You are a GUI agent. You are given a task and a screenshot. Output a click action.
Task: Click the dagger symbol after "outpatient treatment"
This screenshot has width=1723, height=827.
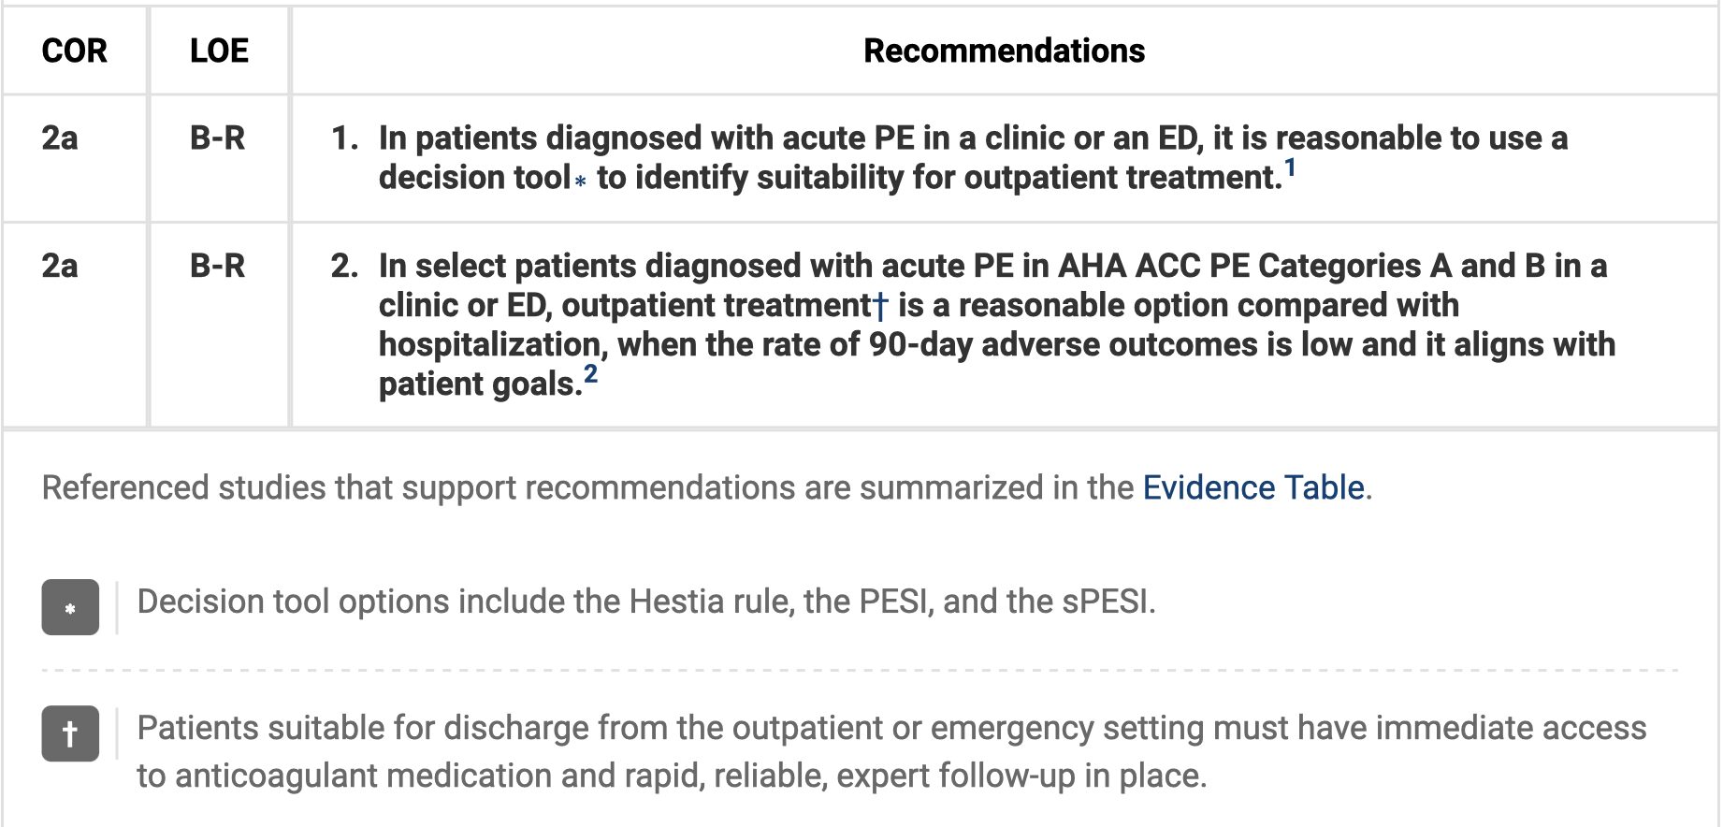880,306
